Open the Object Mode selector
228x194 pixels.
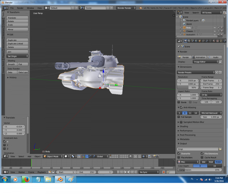[53, 156]
